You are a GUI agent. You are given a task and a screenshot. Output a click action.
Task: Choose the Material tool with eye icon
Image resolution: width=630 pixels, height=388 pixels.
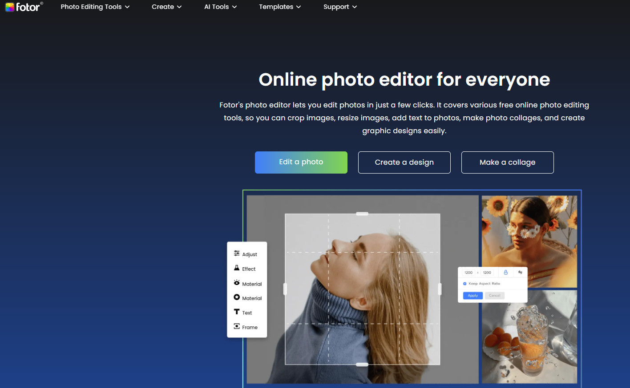pyautogui.click(x=248, y=283)
